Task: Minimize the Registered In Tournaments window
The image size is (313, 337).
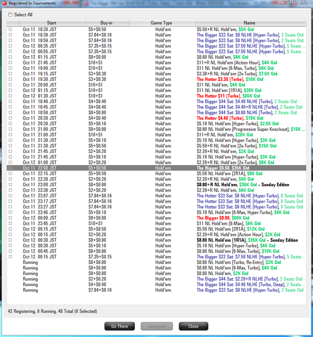Action: 283,2
